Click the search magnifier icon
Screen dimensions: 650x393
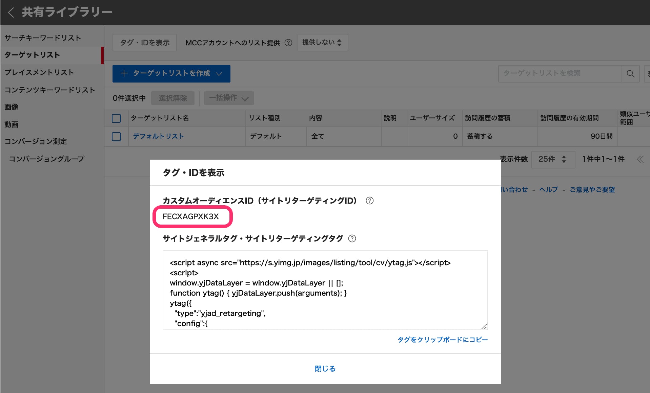point(630,73)
